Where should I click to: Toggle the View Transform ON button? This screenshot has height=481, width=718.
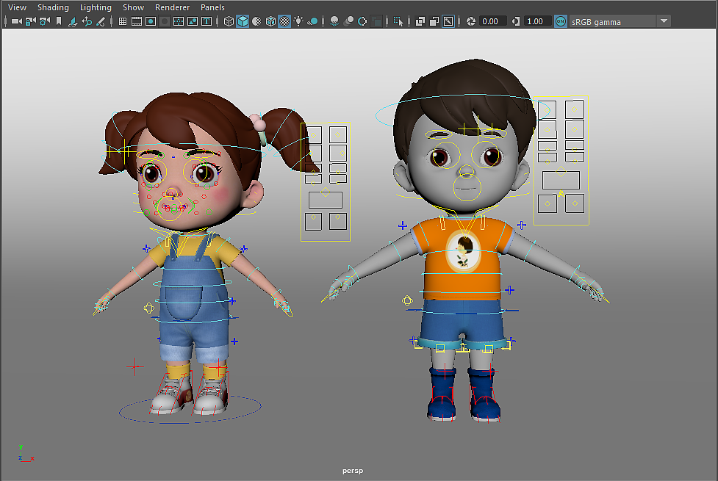tap(561, 21)
